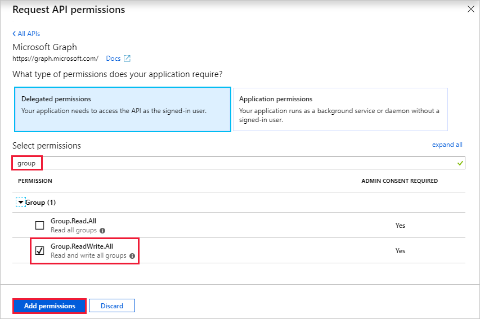Select the Delegated permissions card

coord(123,109)
